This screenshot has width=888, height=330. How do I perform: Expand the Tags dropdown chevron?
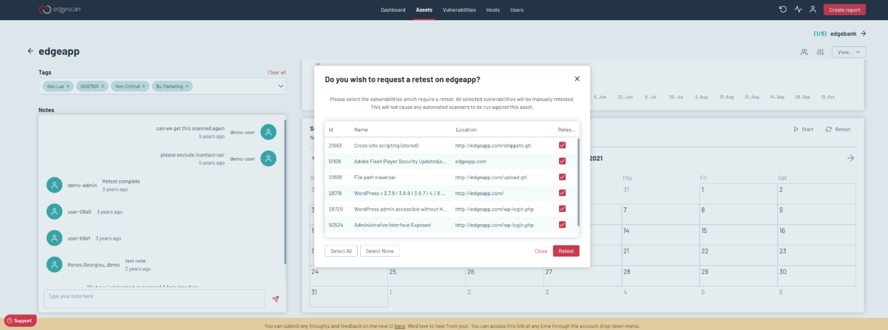pos(281,86)
